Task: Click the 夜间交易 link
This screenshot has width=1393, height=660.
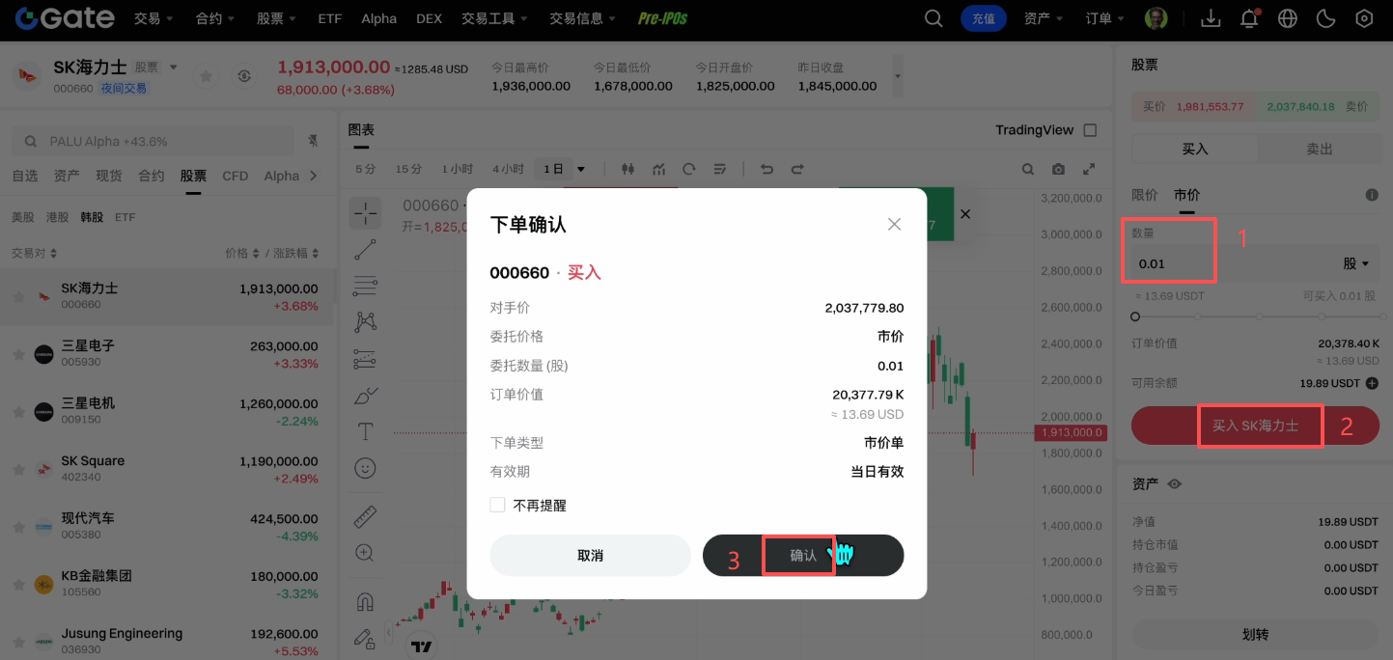Action: tap(124, 89)
